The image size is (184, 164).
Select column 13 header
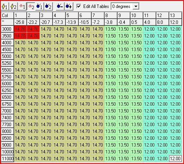tap(175, 16)
